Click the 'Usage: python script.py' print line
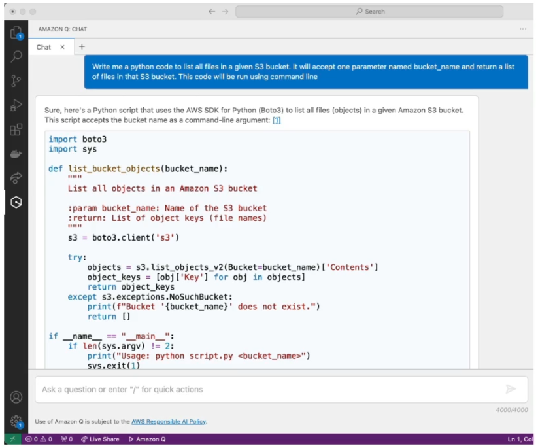This screenshot has width=538, height=448. pyautogui.click(x=199, y=356)
